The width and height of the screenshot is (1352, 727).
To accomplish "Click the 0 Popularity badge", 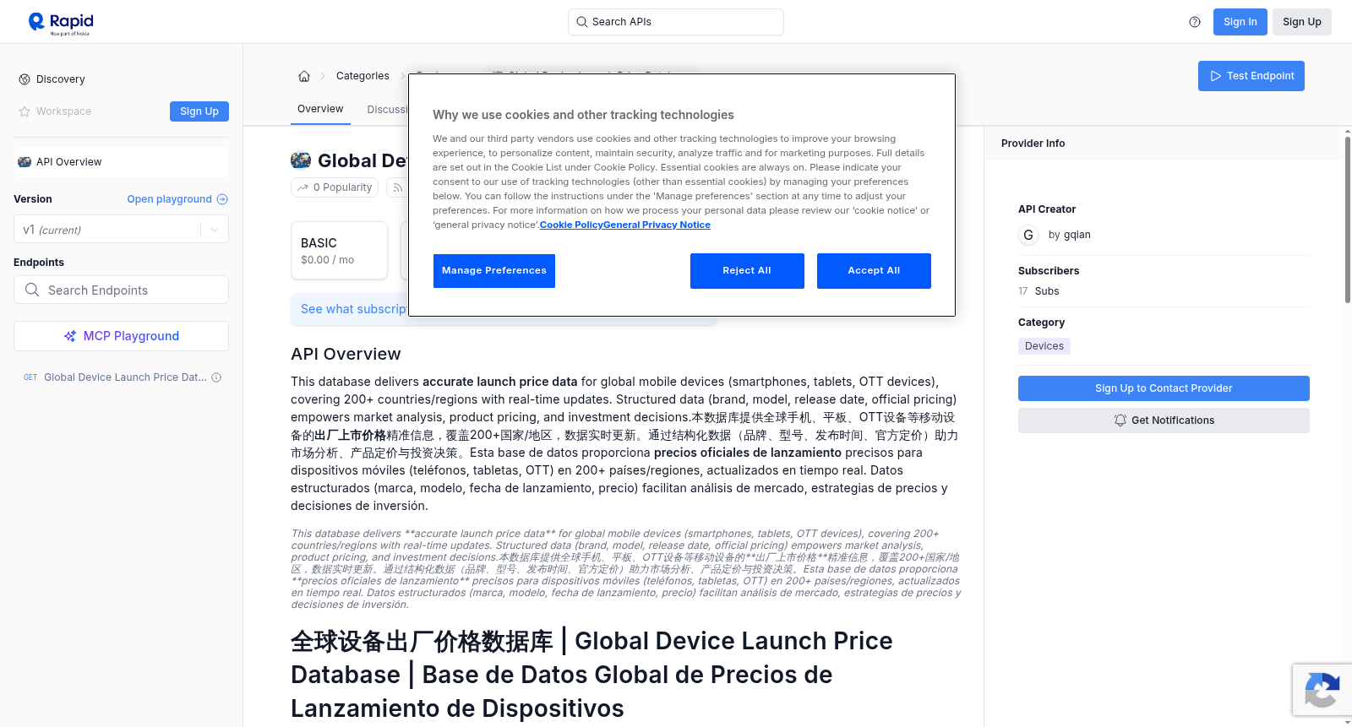I will click(335, 187).
